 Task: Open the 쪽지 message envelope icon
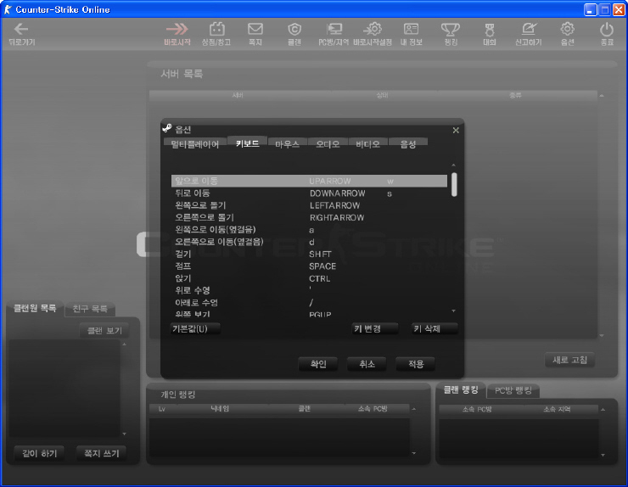255,29
